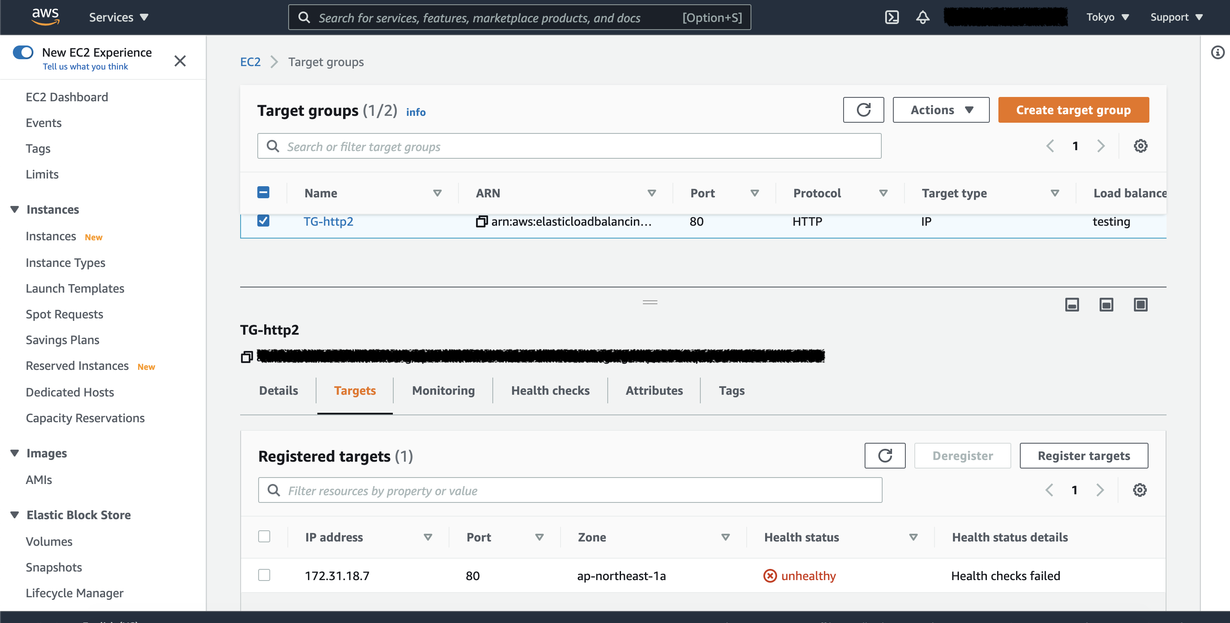This screenshot has width=1230, height=623.
Task: Click the Create target group button
Action: point(1073,110)
